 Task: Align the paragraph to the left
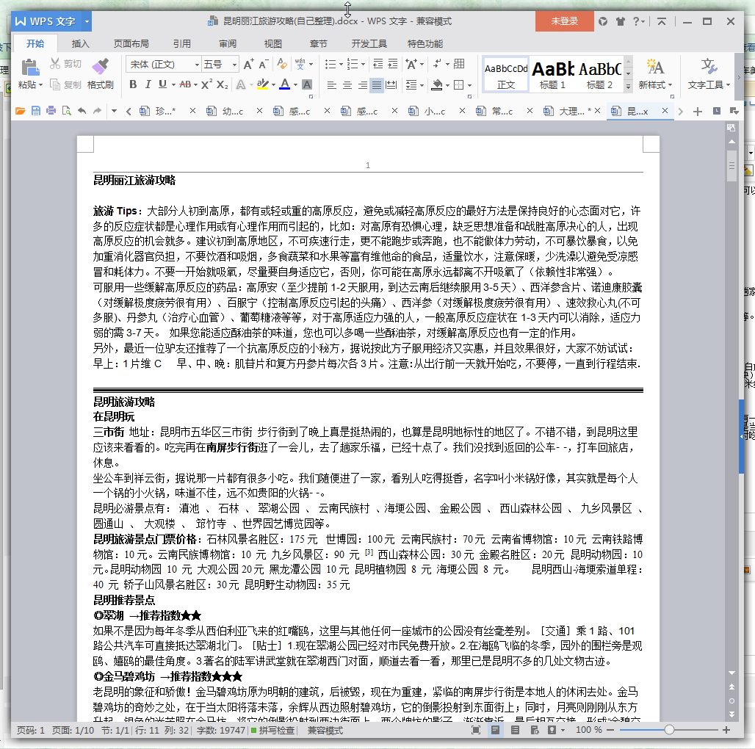pos(332,85)
